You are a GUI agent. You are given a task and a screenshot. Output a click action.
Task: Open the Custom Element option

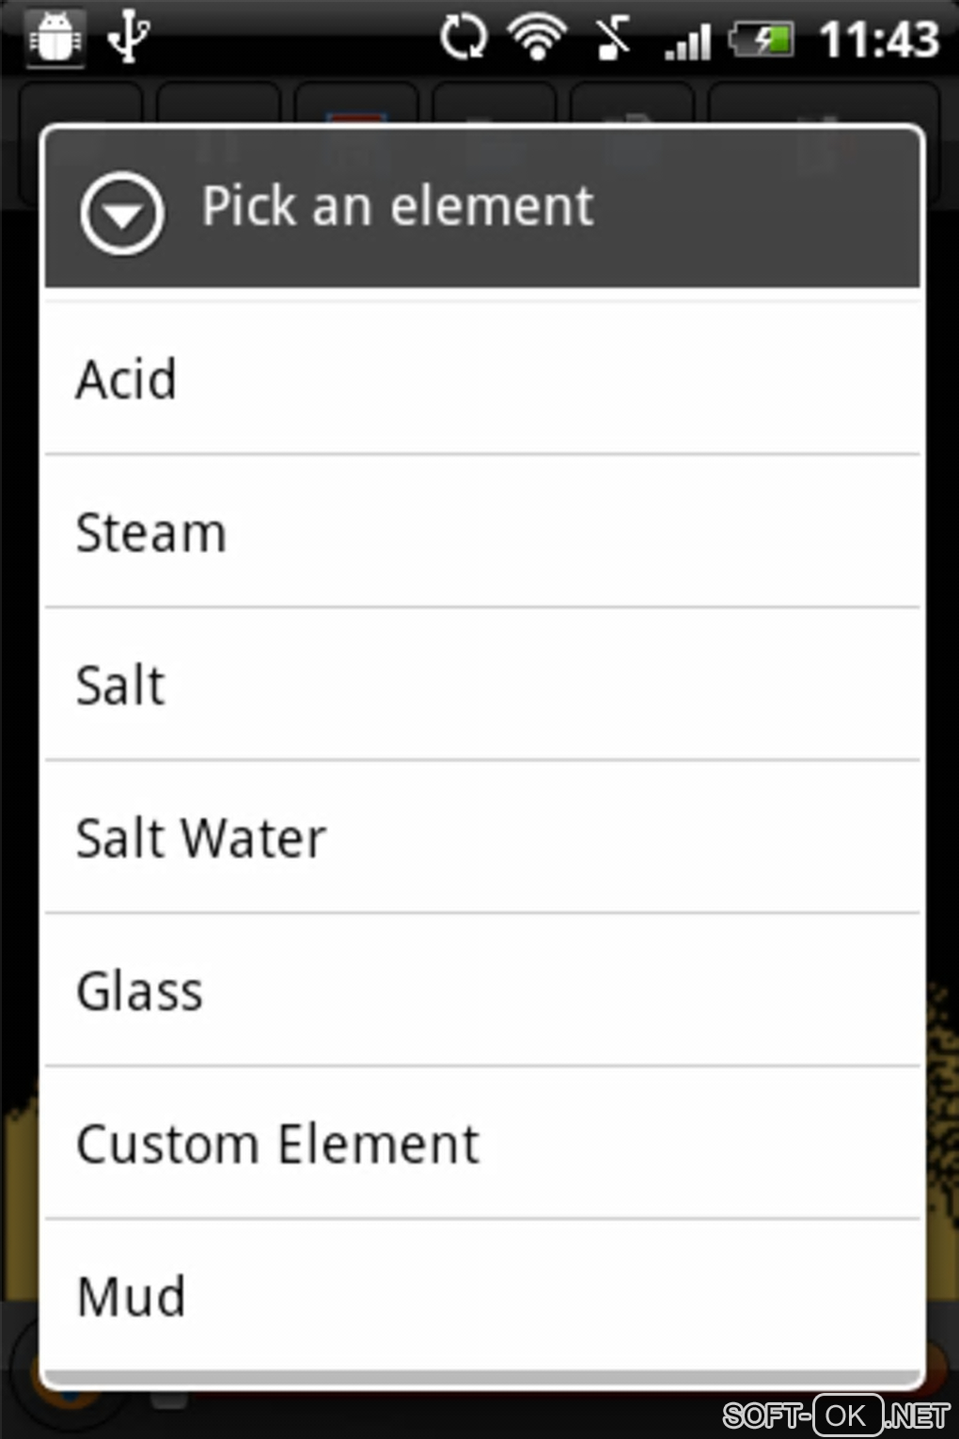[x=481, y=1144]
